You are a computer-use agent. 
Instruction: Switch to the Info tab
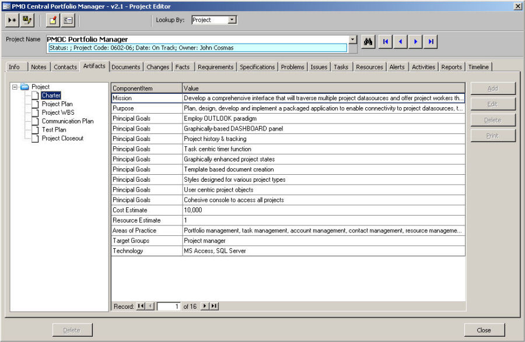point(14,67)
